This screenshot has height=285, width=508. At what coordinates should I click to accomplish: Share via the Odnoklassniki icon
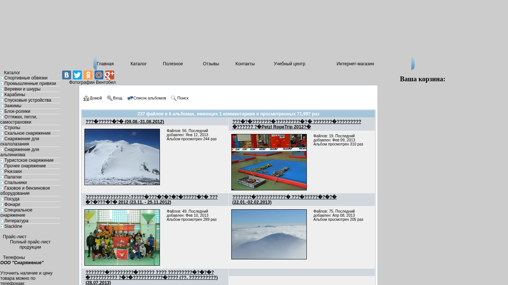[88, 75]
